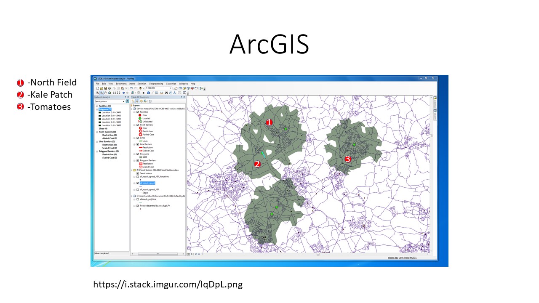This screenshot has height=303, width=539.
Task: Close the Table Of Contents panel
Action: [x=184, y=97]
